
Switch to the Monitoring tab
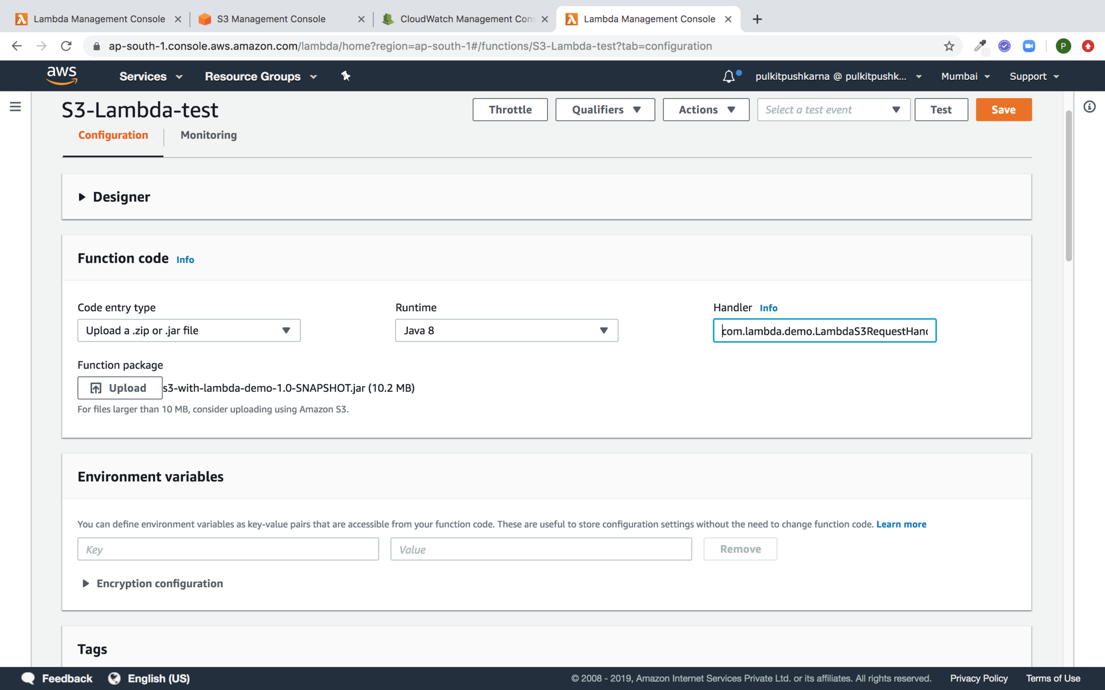208,135
